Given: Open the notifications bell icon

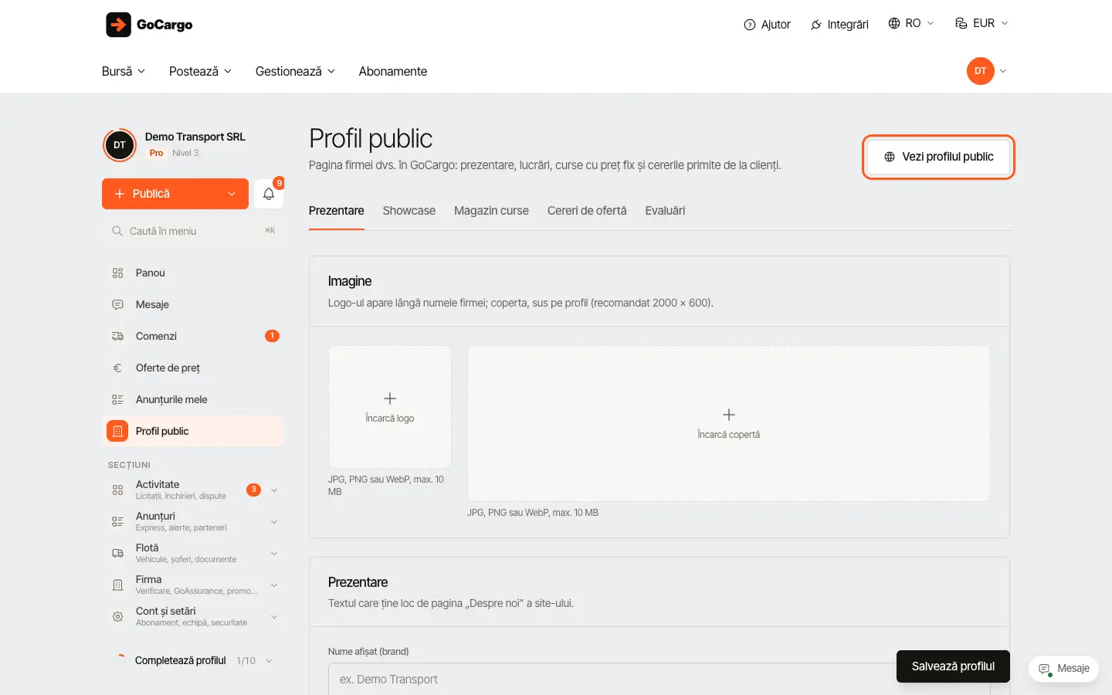Looking at the screenshot, I should point(269,194).
